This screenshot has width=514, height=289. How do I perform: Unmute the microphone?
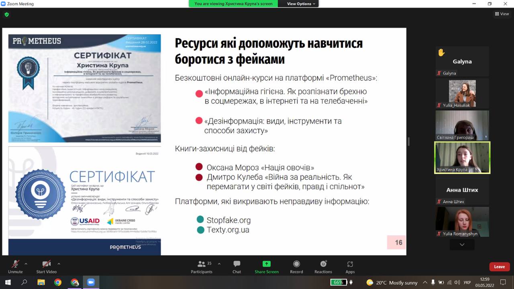[15, 264]
